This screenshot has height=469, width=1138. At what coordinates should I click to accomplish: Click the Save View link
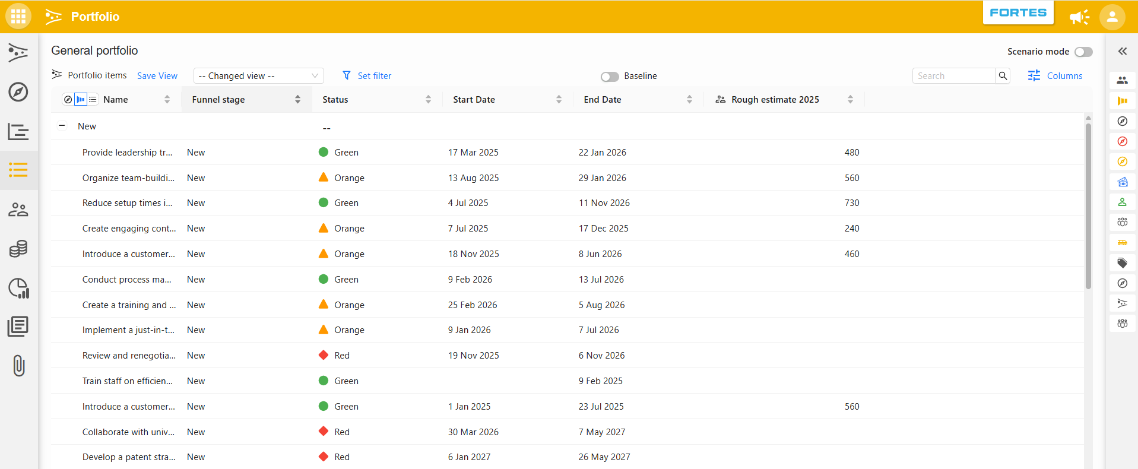157,76
